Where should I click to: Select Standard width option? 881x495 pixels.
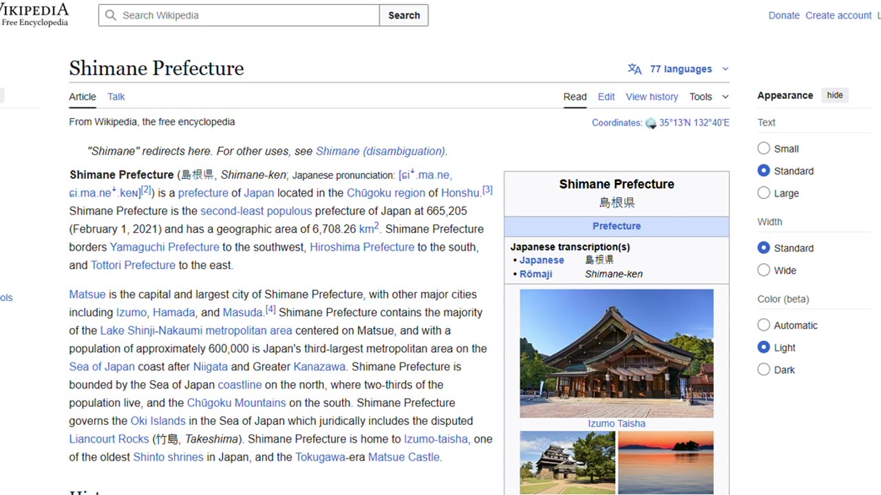coord(763,247)
